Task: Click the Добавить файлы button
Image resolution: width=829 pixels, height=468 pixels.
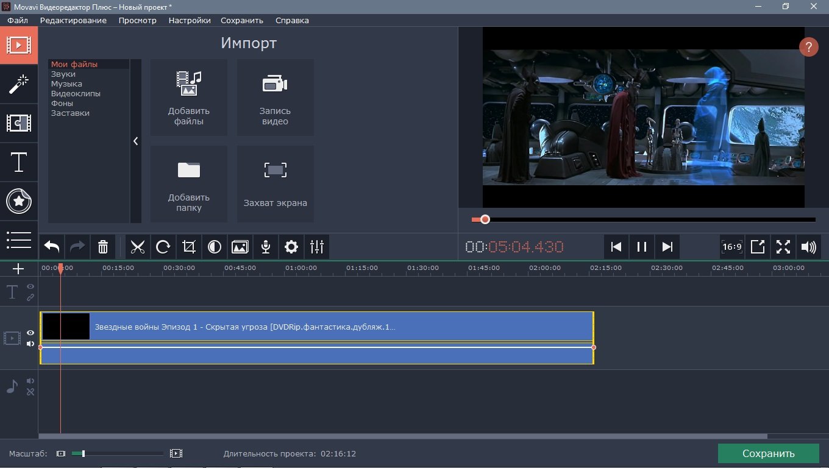Action: pyautogui.click(x=189, y=97)
